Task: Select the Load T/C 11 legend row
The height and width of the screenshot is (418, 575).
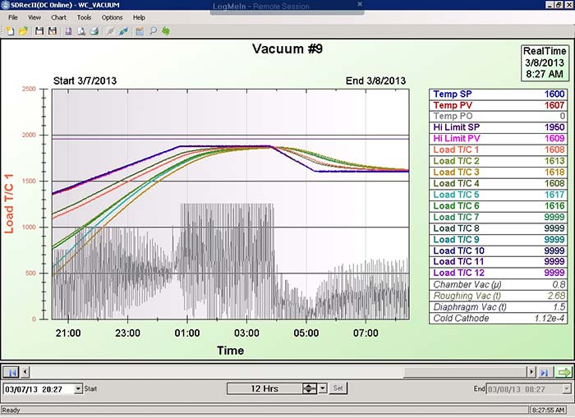Action: 498,262
